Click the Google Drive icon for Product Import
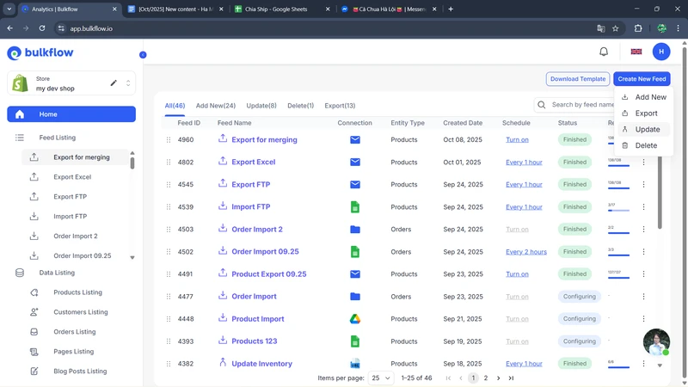This screenshot has height=387, width=688. (354, 319)
